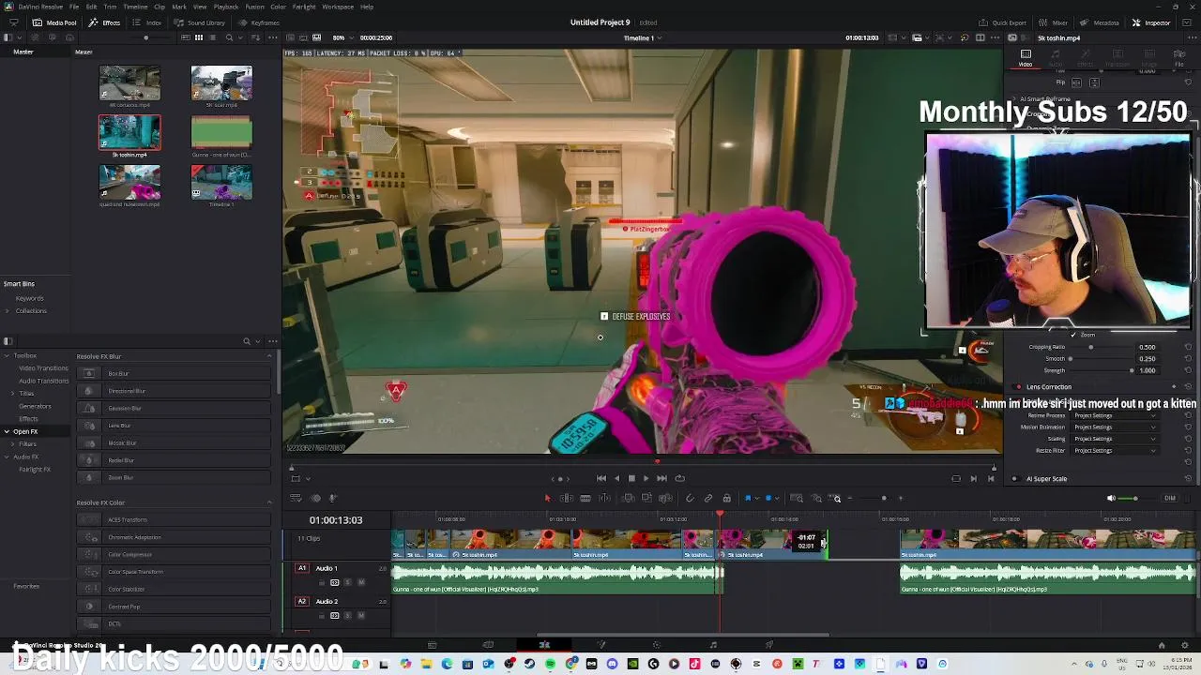
Task: Select the Mosaic Blur effect
Action: tap(174, 442)
